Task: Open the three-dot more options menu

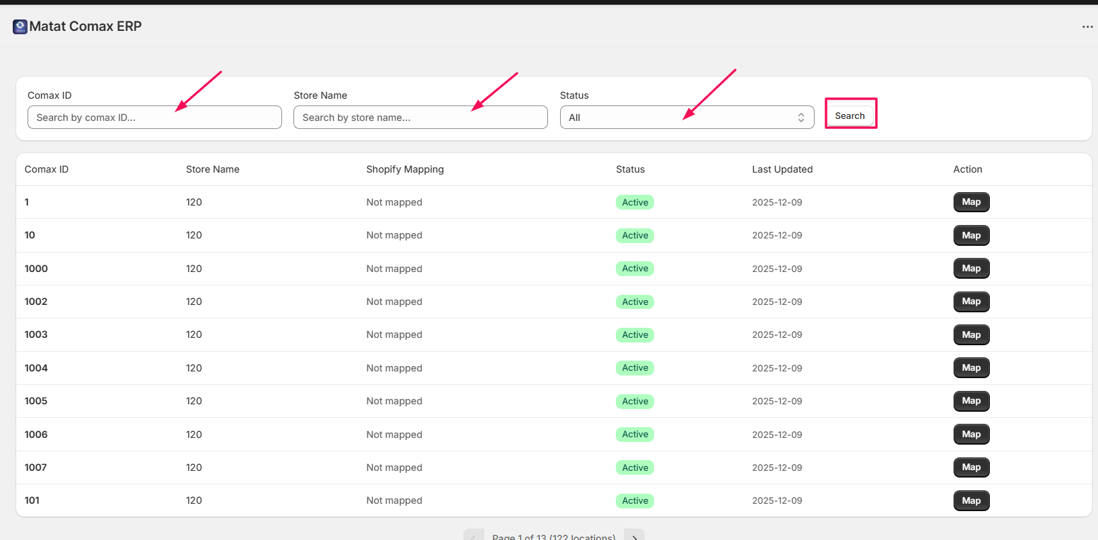Action: [x=1087, y=27]
